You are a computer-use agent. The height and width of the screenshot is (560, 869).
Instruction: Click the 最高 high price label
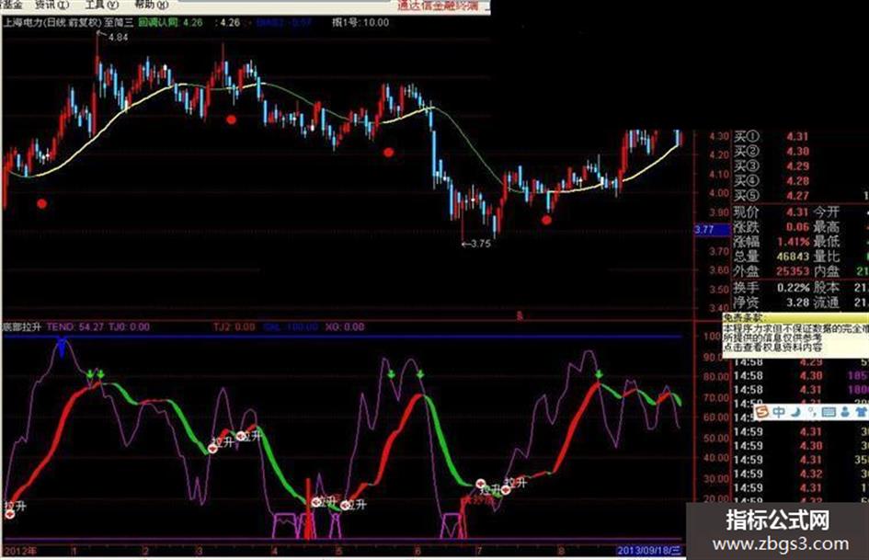point(827,227)
